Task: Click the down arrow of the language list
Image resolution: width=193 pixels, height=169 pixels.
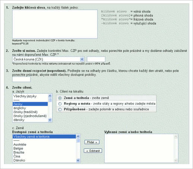Action: tap(50, 120)
